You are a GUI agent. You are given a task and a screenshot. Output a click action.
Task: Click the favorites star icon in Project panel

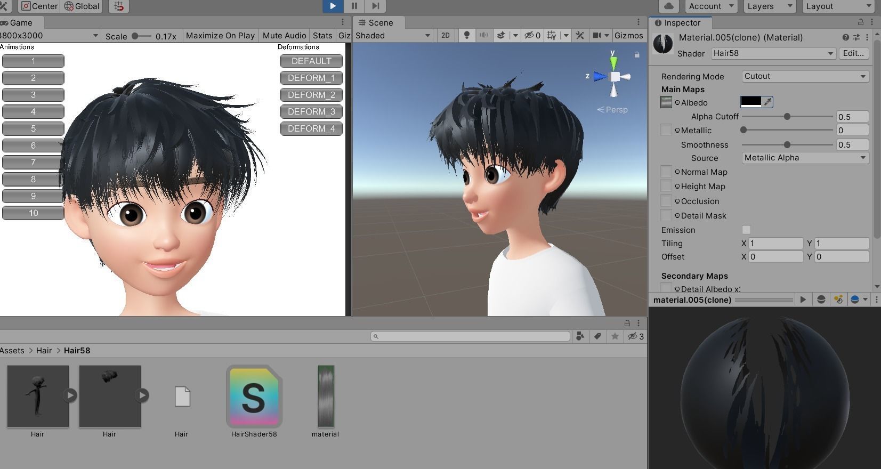pyautogui.click(x=615, y=336)
